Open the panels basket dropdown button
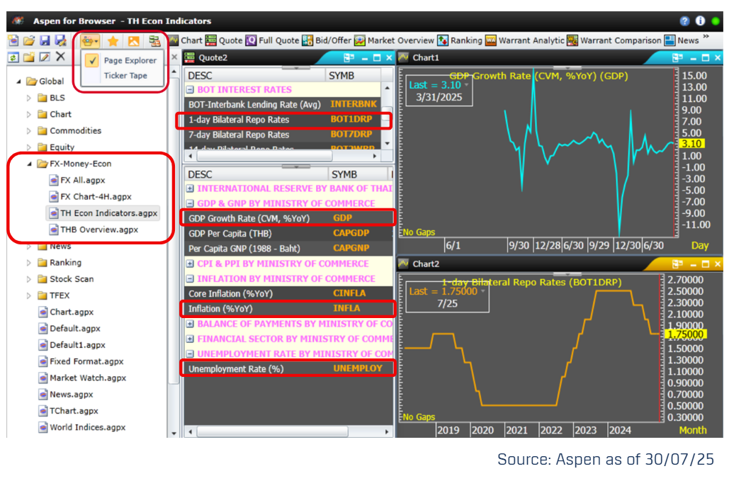Screen dimensions: 729x481 90,41
